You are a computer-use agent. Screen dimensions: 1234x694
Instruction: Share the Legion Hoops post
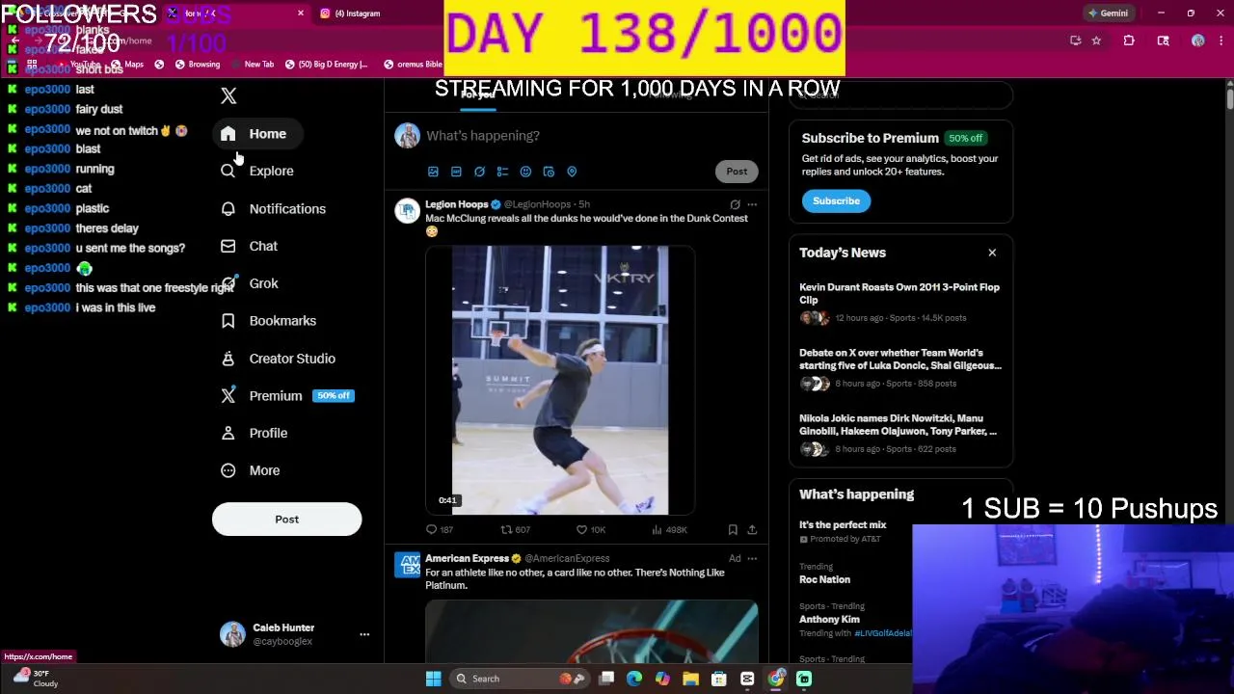tap(752, 530)
